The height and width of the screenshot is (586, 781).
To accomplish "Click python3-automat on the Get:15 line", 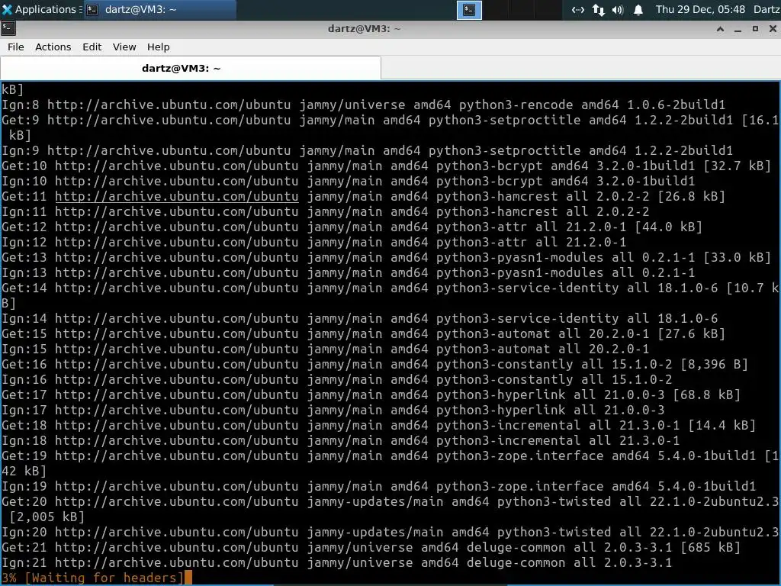I will pyautogui.click(x=493, y=333).
